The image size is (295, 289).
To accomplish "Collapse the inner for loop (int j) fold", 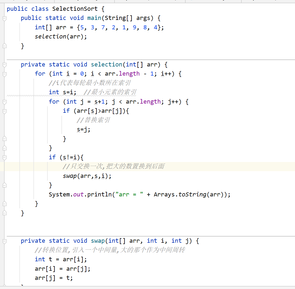I will tap(5, 102).
